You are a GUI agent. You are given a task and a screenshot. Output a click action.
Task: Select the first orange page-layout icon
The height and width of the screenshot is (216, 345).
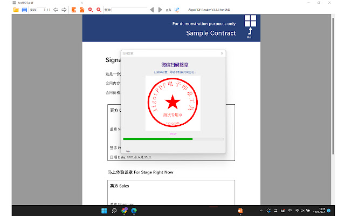tap(74, 10)
